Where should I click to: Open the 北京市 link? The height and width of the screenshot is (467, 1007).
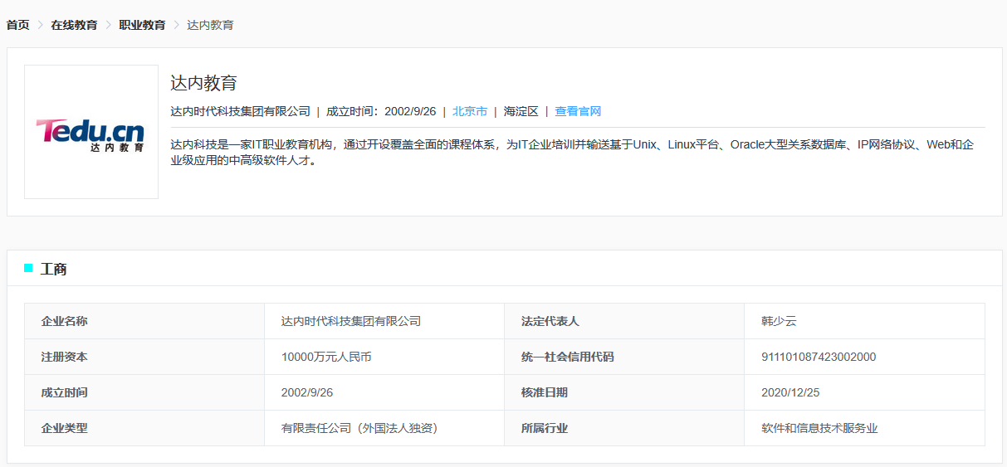[470, 111]
